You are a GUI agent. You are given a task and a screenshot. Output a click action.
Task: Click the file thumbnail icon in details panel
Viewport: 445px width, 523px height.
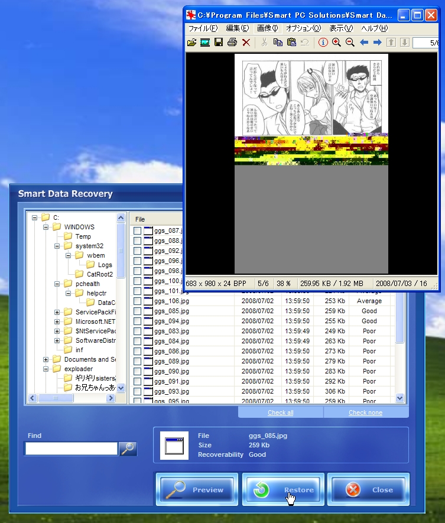[x=174, y=446]
